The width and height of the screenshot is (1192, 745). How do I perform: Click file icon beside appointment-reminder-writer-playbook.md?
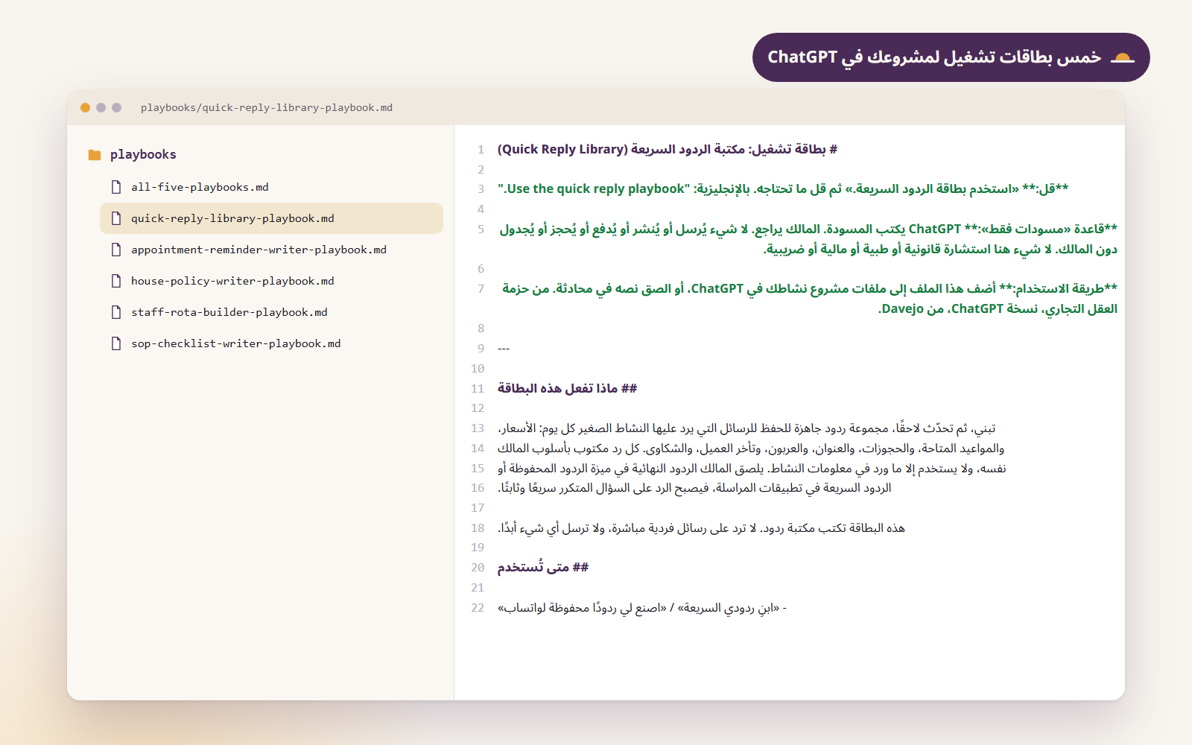(x=116, y=250)
